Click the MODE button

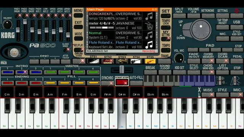point(78,38)
